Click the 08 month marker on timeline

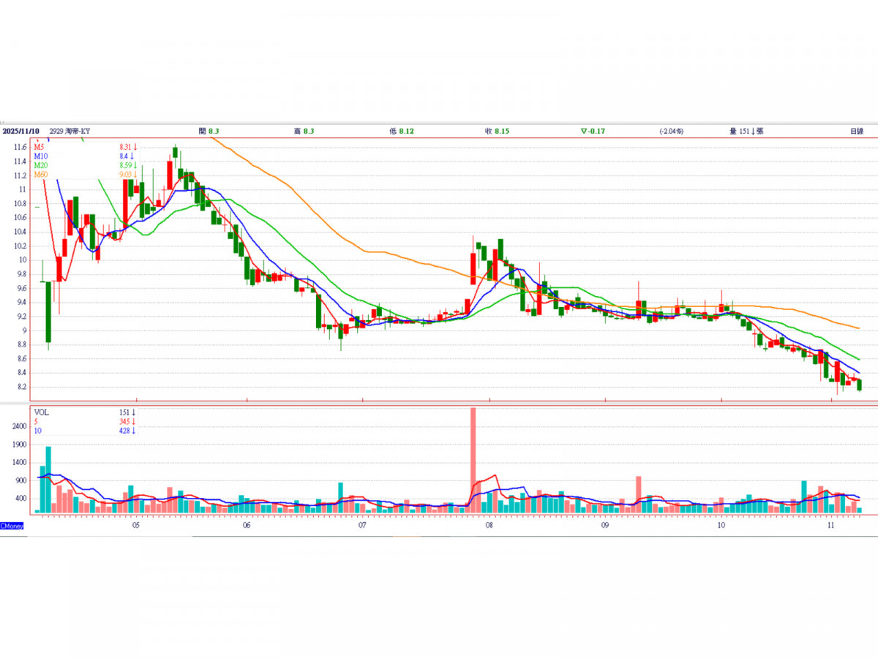pos(489,525)
